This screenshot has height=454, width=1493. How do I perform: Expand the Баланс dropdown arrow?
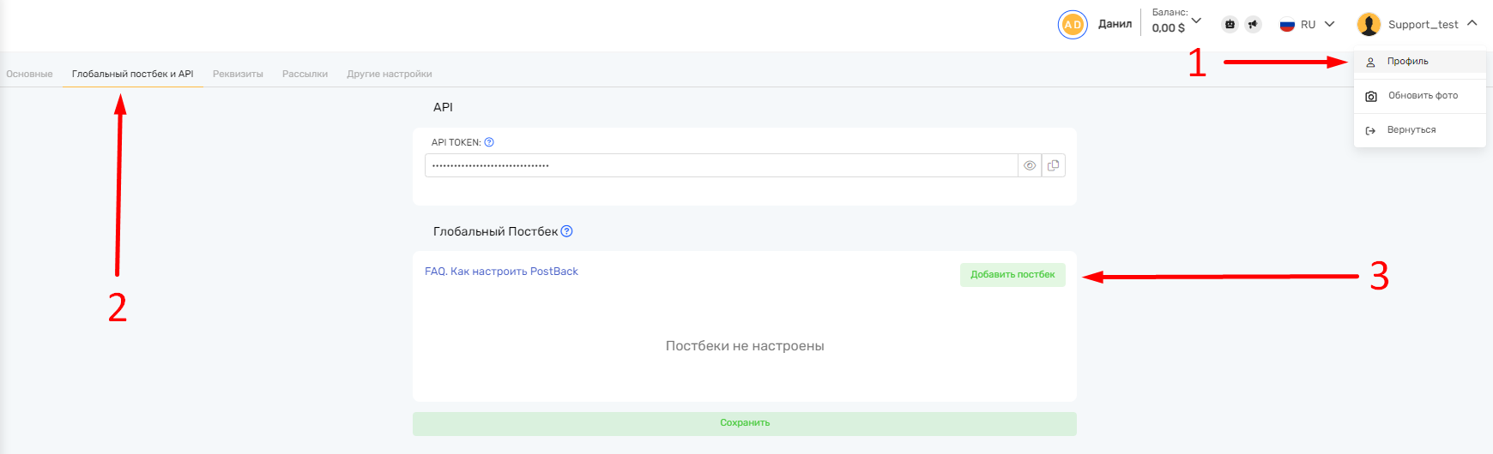[x=1196, y=21]
